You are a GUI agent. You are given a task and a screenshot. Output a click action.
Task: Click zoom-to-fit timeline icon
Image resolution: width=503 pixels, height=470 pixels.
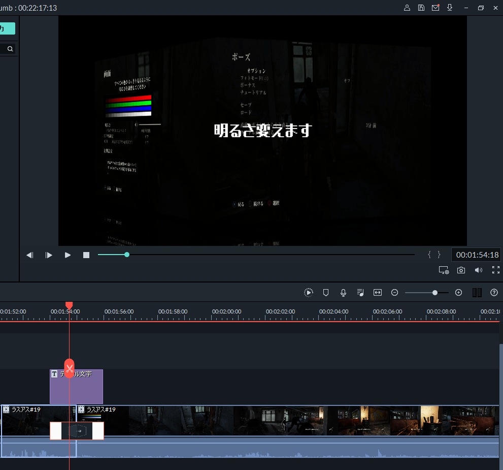(x=378, y=293)
